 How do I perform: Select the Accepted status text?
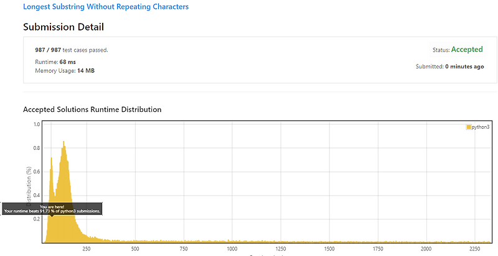[467, 50]
